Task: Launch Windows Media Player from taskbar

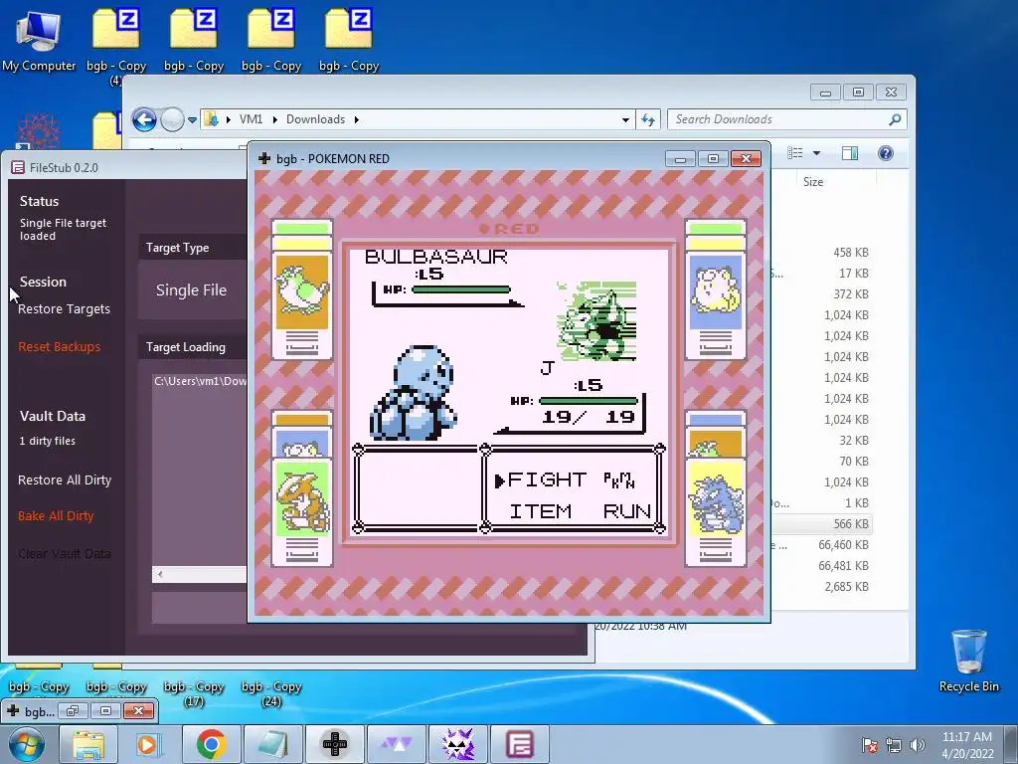Action: click(148, 744)
